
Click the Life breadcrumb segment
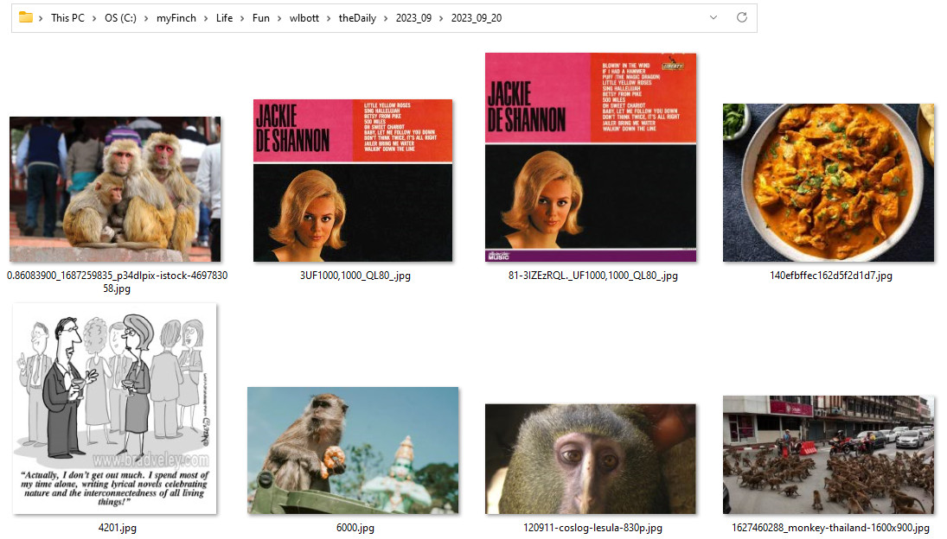(225, 18)
